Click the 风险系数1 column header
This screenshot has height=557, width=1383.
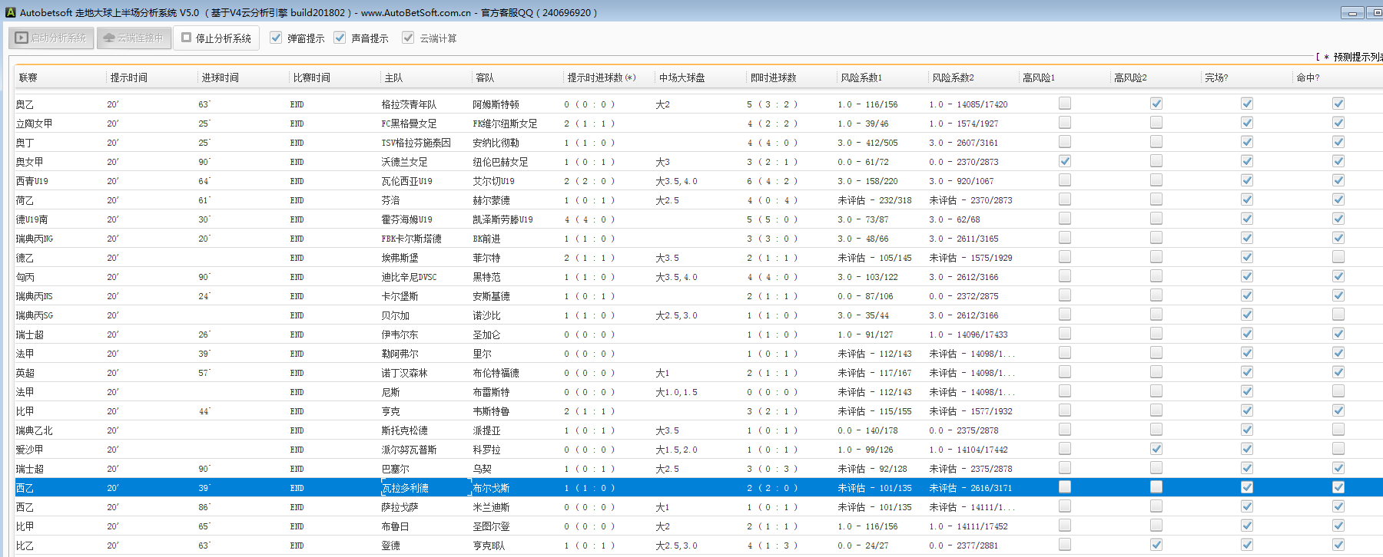point(861,77)
